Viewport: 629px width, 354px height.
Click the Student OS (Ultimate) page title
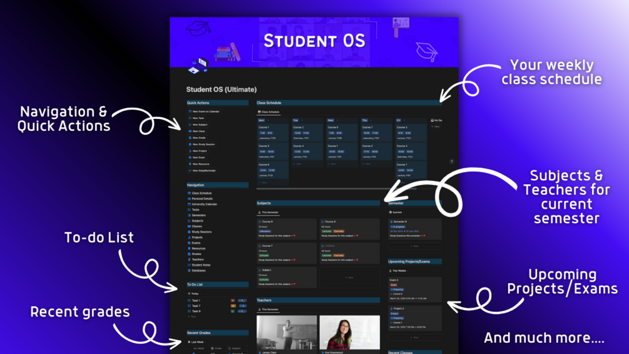click(x=222, y=90)
